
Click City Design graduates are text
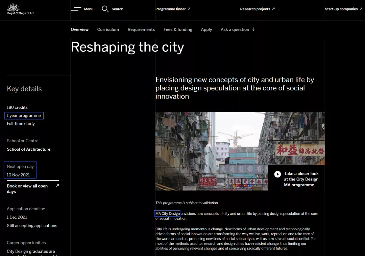pos(31,251)
